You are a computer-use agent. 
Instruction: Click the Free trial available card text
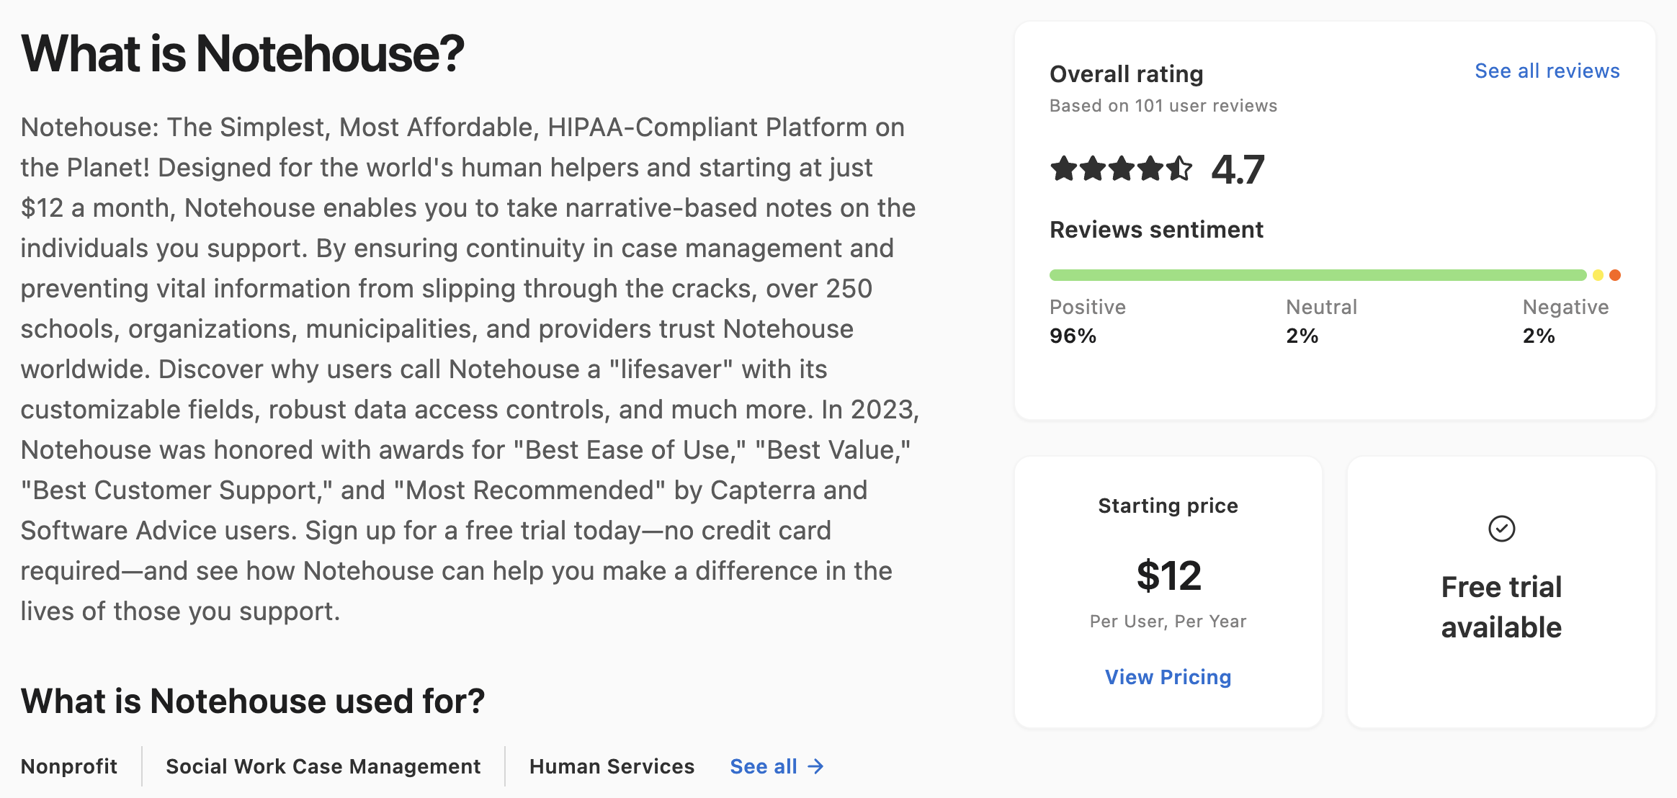1501,607
